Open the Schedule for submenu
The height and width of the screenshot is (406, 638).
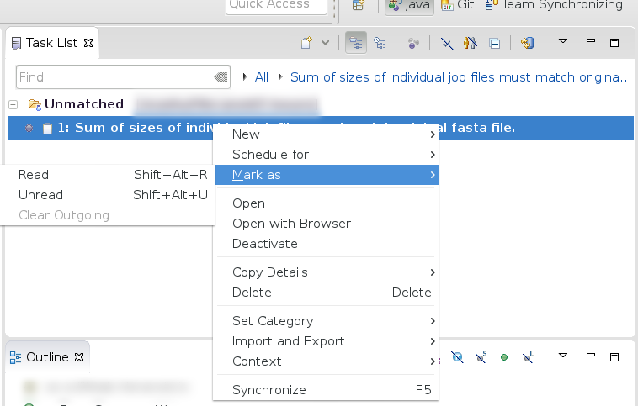point(327,155)
